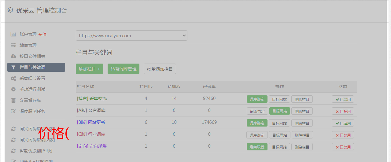
Task: Click 删除栏目 for 行业词库 row
Action: (x=302, y=135)
